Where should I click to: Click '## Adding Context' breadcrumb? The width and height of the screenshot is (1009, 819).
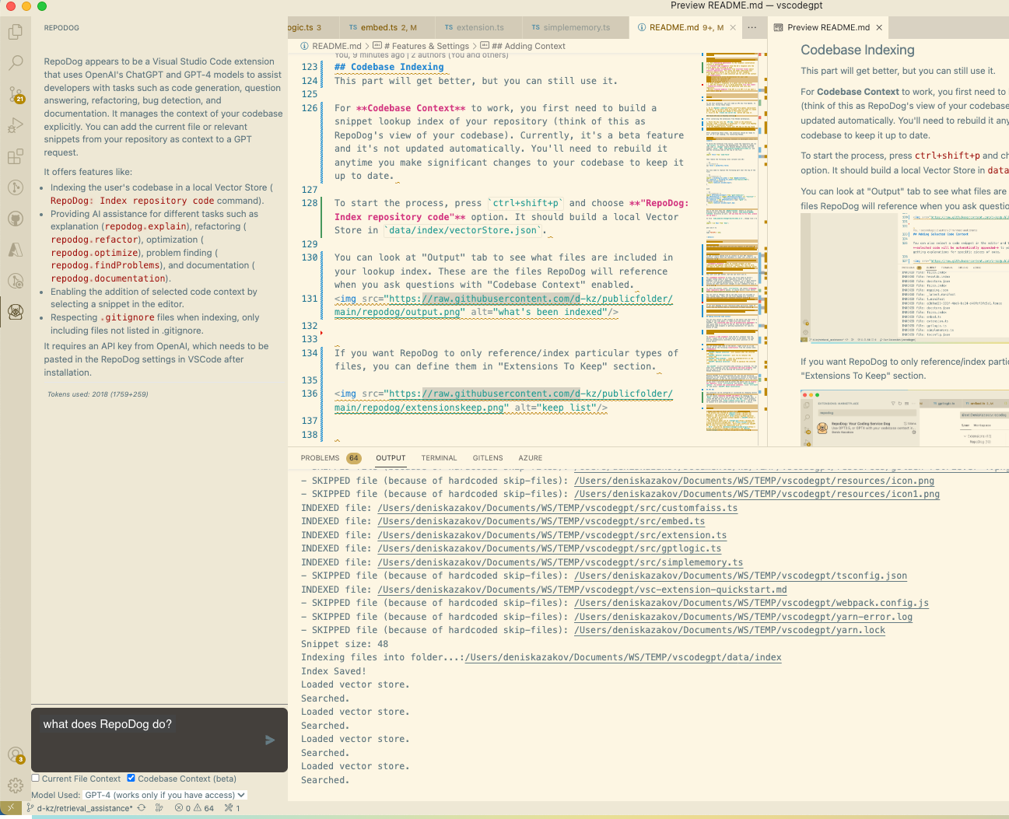click(x=527, y=46)
